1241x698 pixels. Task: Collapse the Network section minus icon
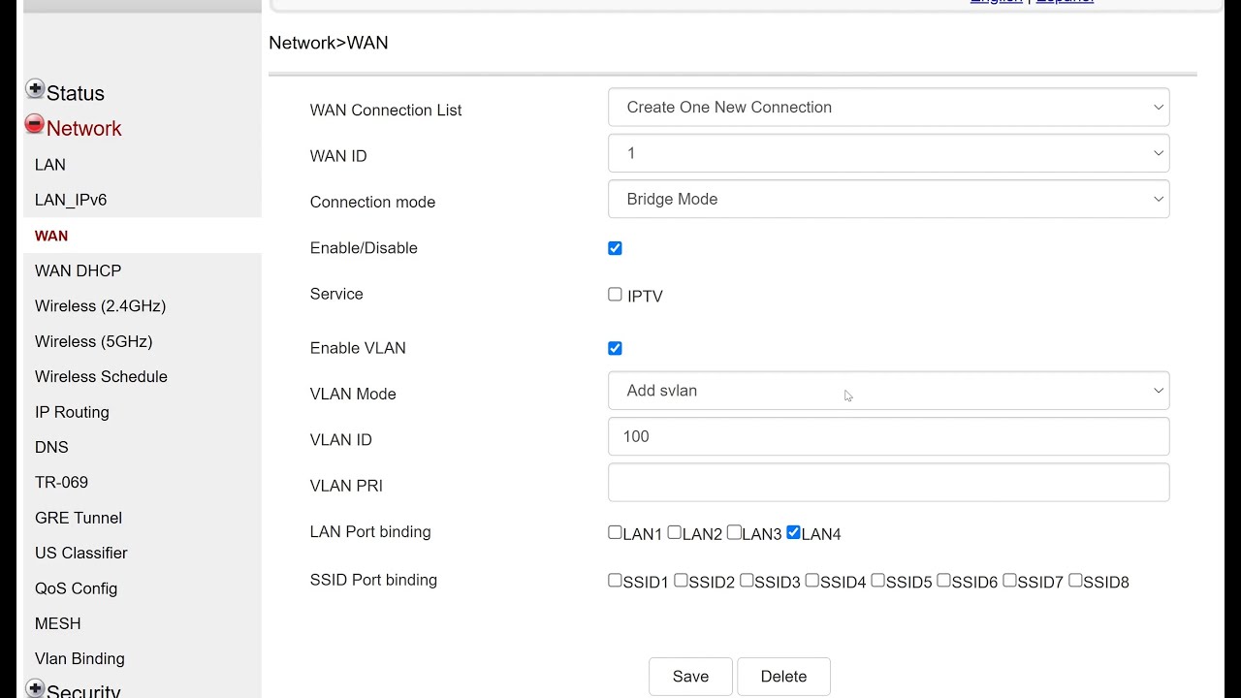tap(35, 124)
